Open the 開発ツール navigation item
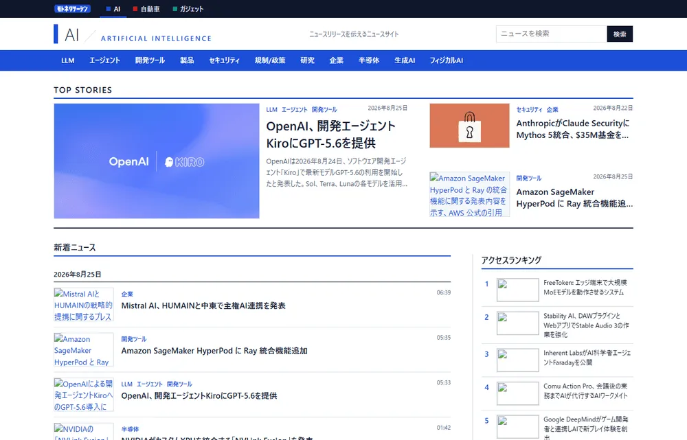 [150, 60]
